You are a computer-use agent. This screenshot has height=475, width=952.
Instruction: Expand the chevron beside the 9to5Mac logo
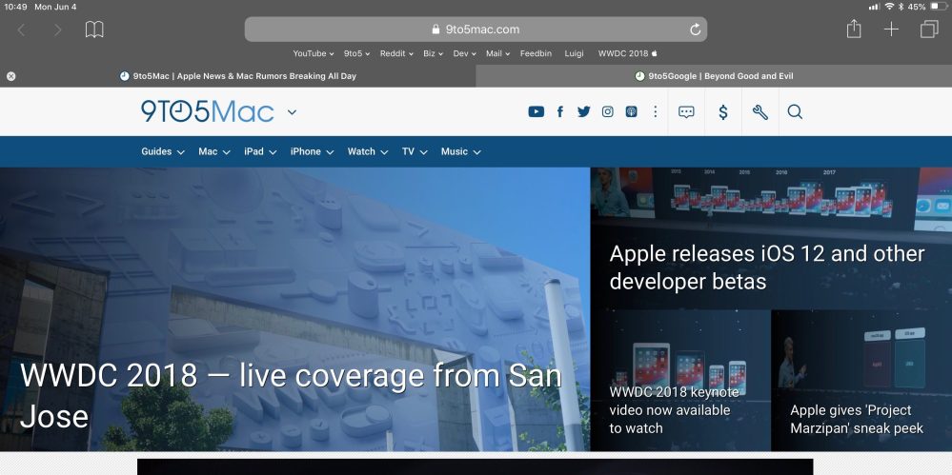click(x=292, y=112)
